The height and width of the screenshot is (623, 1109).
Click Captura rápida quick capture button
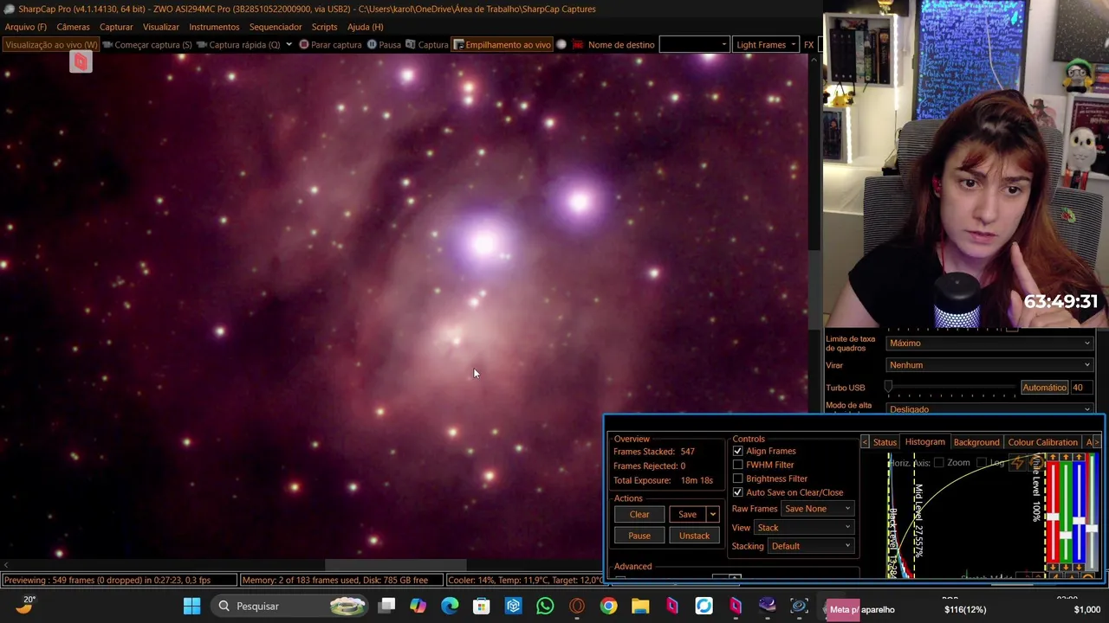[239, 45]
